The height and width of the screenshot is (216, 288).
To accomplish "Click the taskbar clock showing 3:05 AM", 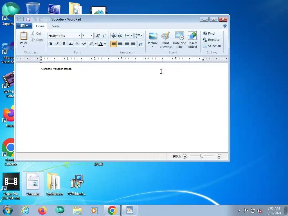I will 274,211.
